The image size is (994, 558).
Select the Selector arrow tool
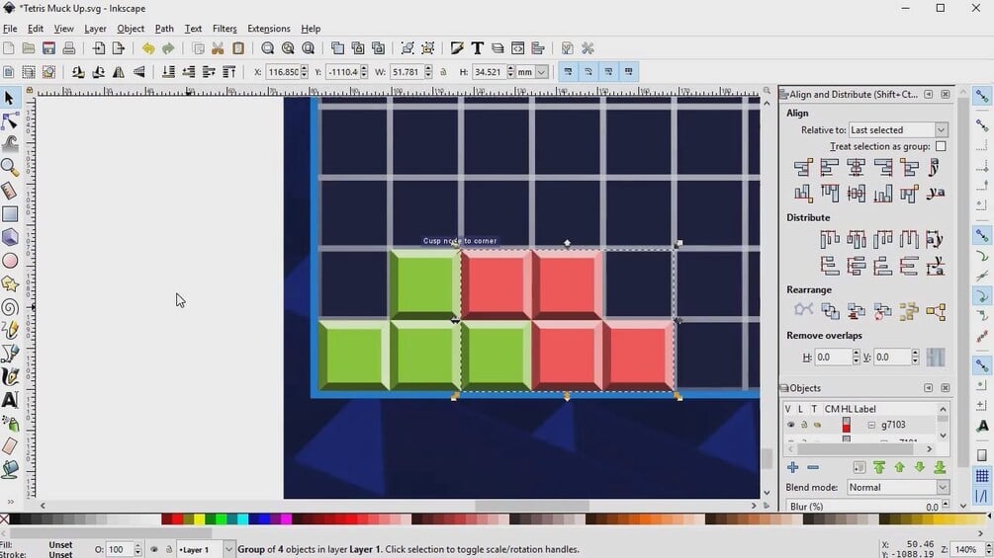coord(10,98)
